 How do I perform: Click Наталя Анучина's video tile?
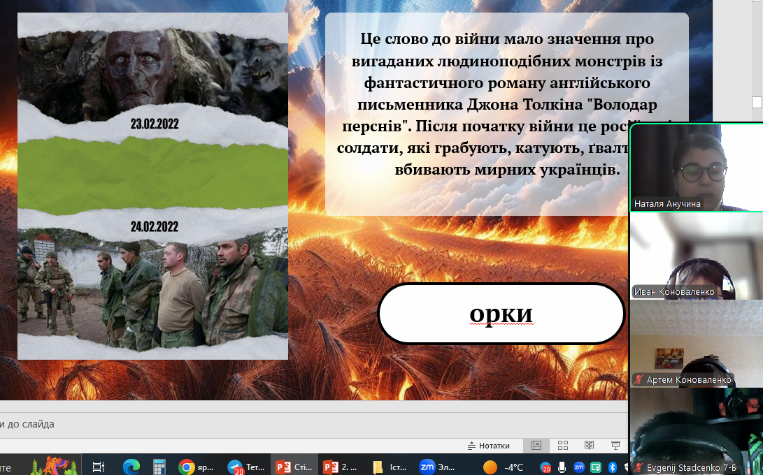pos(697,167)
